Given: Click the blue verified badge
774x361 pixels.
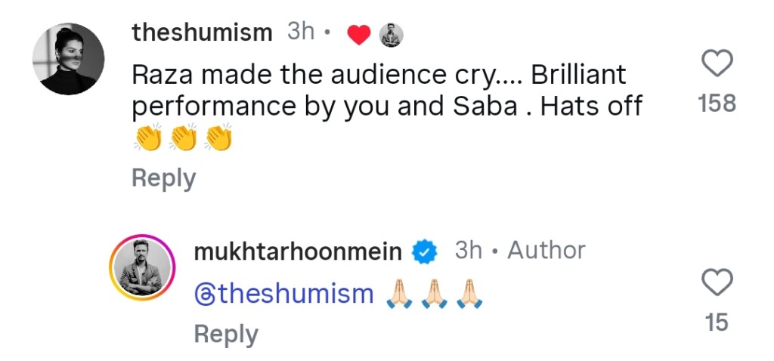Looking at the screenshot, I should pos(425,252).
